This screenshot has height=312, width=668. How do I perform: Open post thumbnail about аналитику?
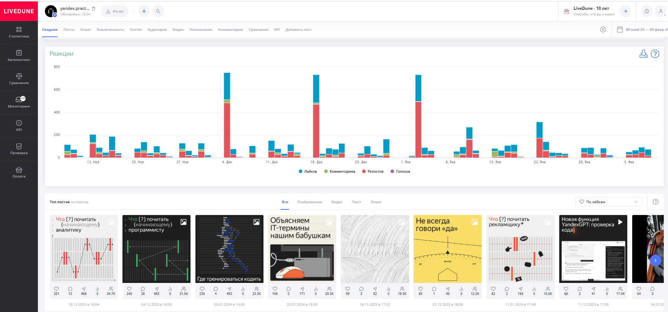coord(84,249)
